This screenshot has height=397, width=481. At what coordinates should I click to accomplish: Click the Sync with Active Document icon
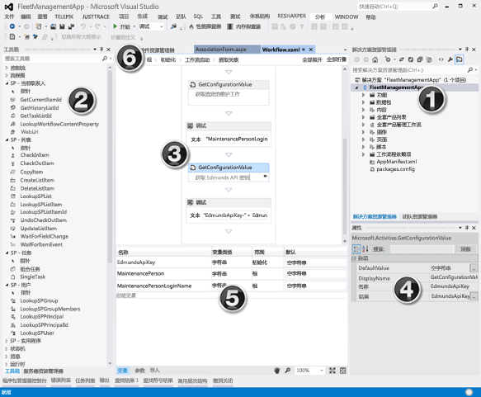click(460, 59)
